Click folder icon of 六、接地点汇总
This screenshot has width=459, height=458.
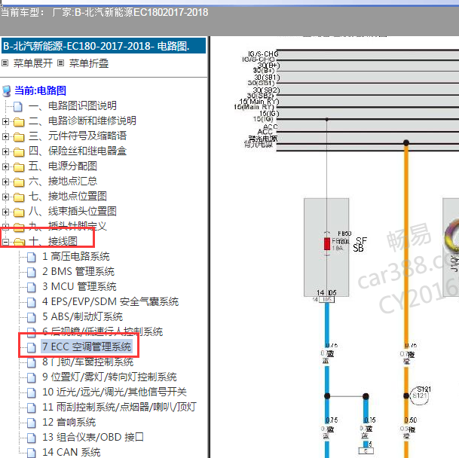click(x=19, y=182)
